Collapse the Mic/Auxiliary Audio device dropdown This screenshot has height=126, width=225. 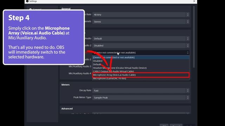tap(141, 52)
